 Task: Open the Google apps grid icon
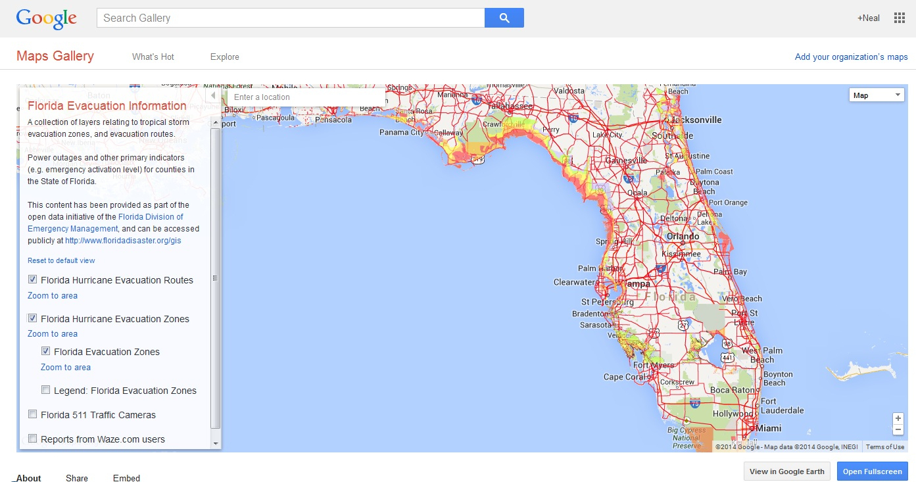(x=899, y=18)
